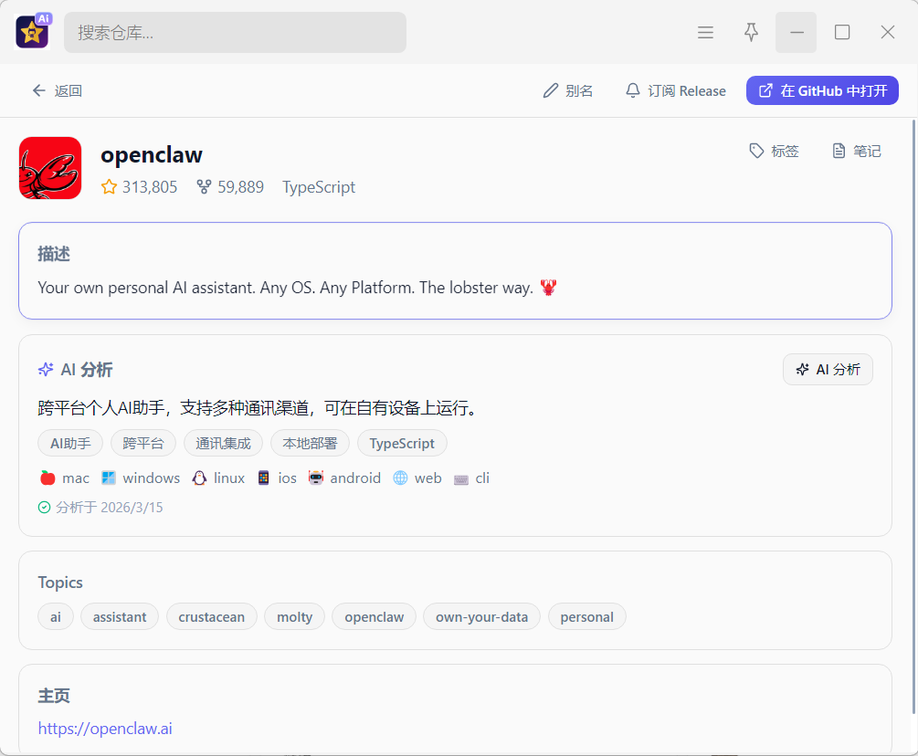Maximize the window

[842, 32]
